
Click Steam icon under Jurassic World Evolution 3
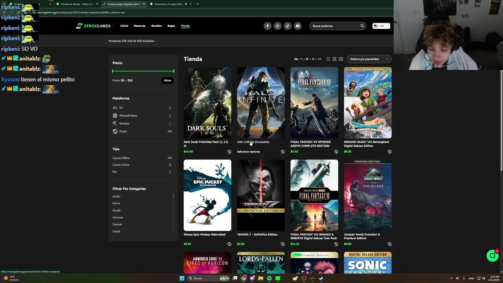tap(389, 244)
